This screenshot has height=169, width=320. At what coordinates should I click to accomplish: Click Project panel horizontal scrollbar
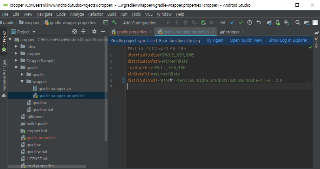[47, 166]
